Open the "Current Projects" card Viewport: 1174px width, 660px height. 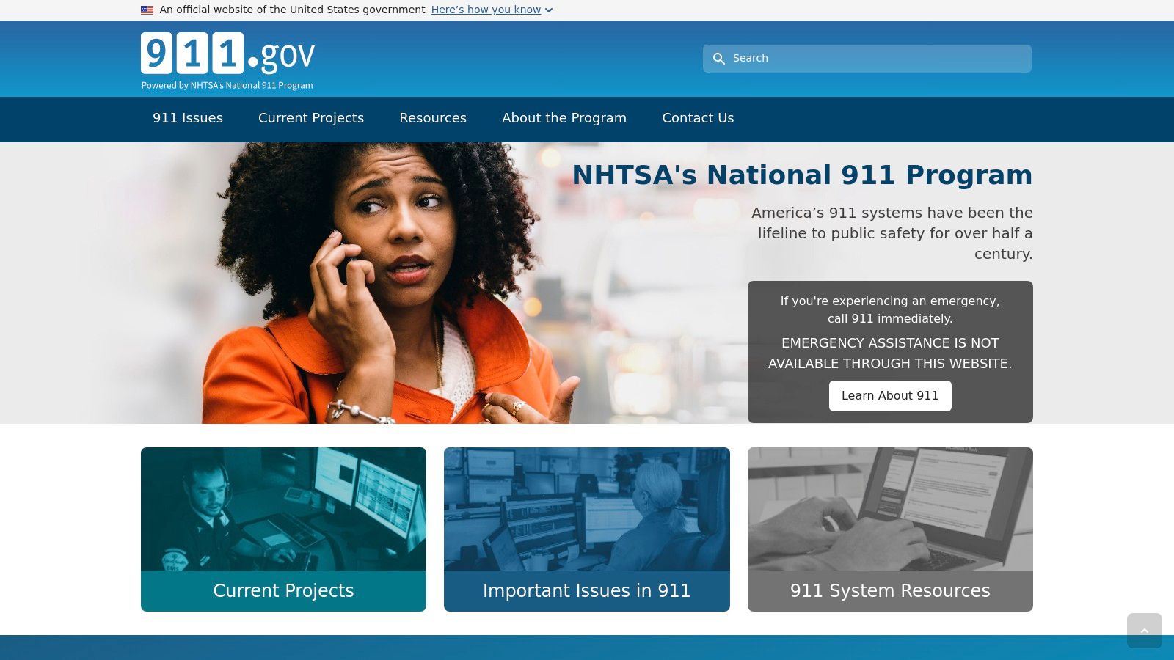click(283, 590)
